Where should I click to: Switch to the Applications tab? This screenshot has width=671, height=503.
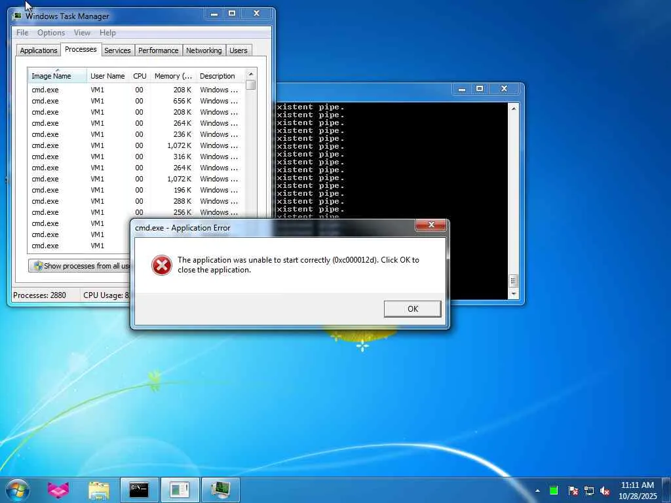pyautogui.click(x=39, y=50)
